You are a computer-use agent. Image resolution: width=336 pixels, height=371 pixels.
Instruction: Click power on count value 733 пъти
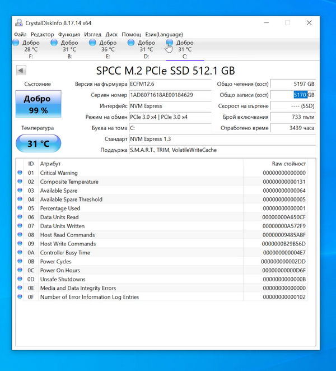(x=293, y=117)
